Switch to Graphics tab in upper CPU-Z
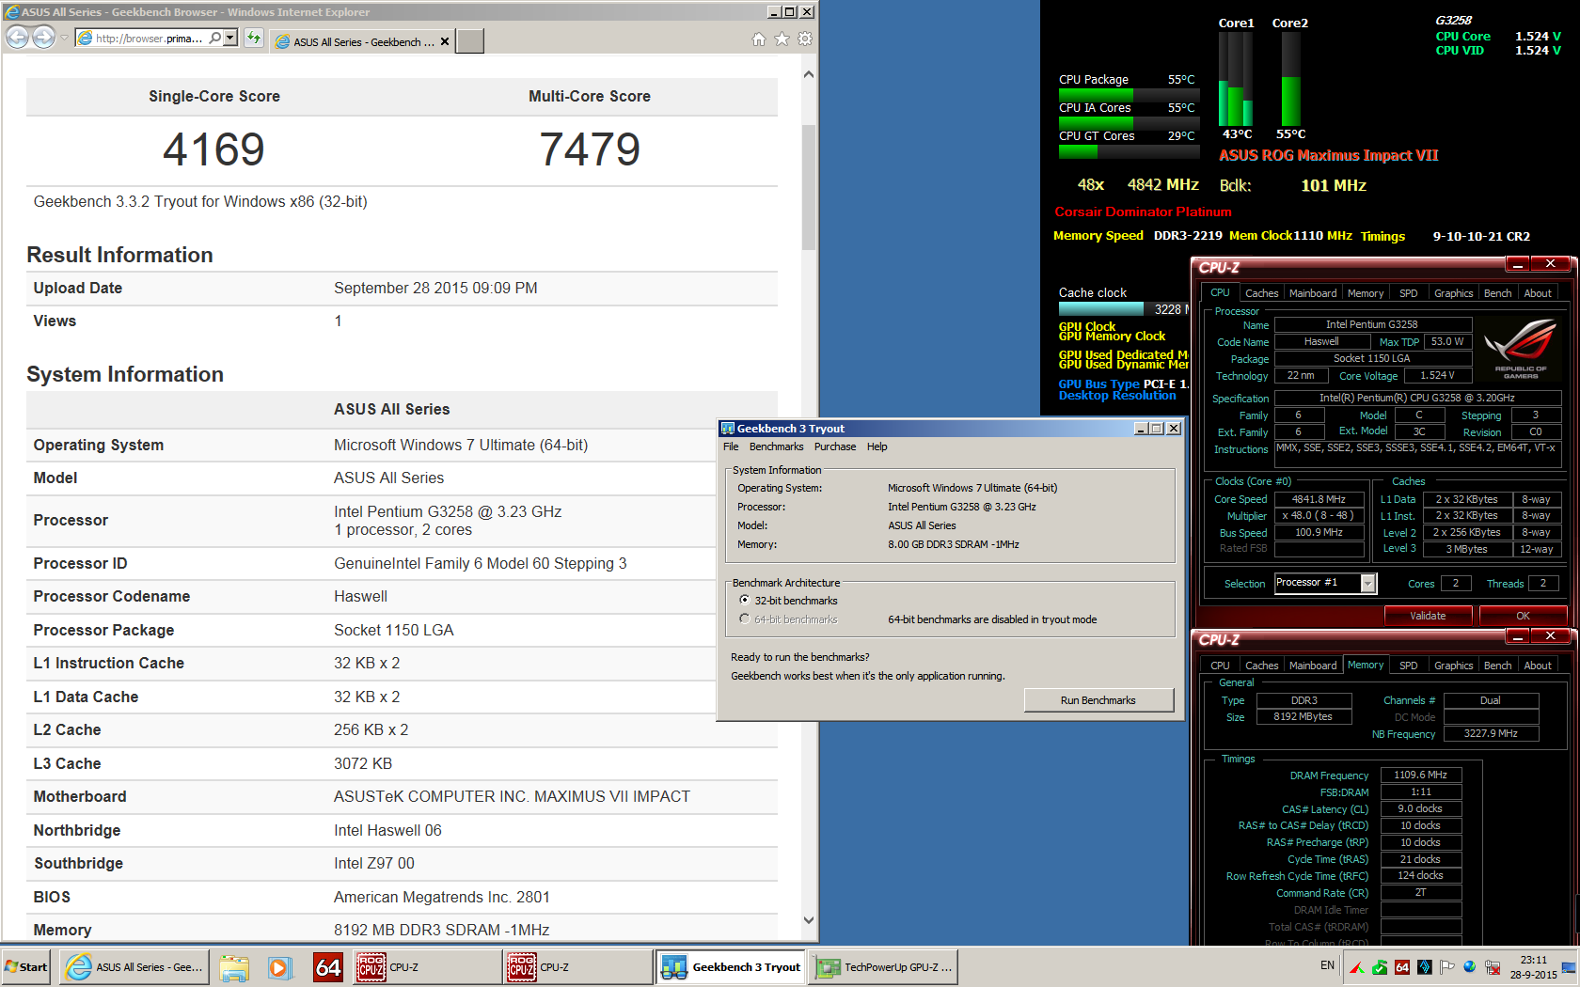 [1454, 294]
